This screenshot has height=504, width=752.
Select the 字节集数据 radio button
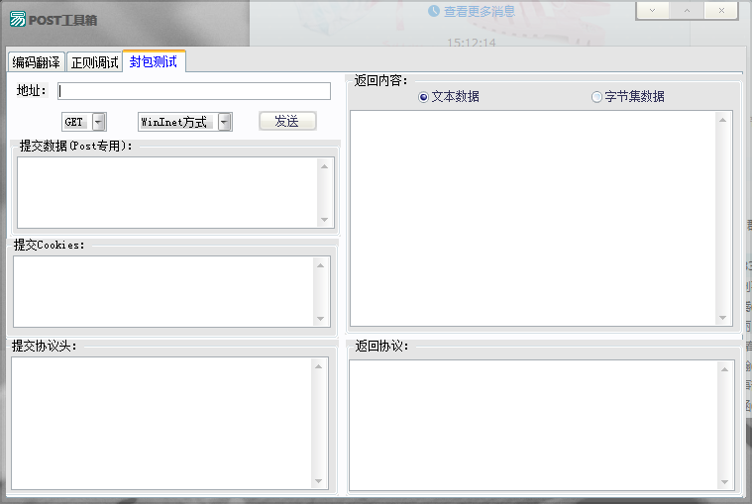click(596, 97)
